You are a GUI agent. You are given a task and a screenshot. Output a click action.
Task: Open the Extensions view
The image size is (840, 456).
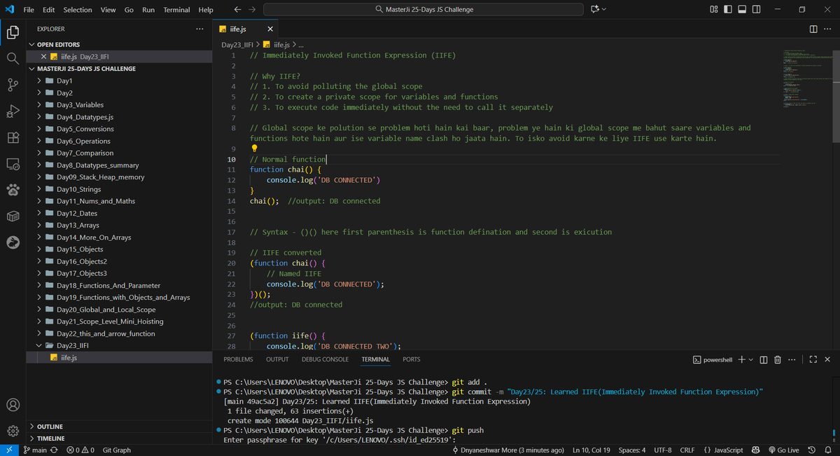[x=13, y=137]
